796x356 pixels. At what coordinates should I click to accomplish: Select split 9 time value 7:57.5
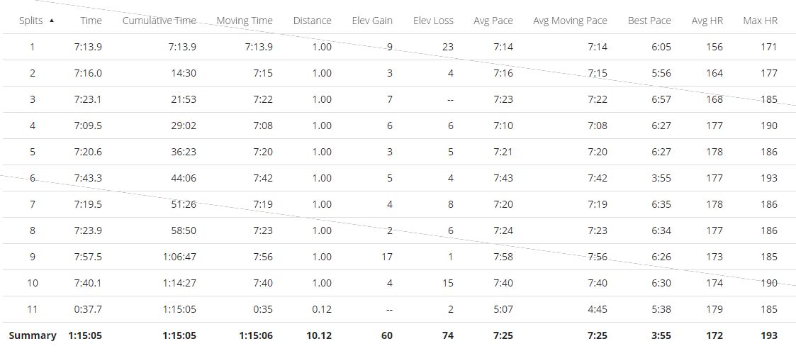[88, 257]
